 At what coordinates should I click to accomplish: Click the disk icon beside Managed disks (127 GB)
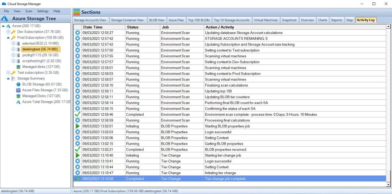point(18,67)
